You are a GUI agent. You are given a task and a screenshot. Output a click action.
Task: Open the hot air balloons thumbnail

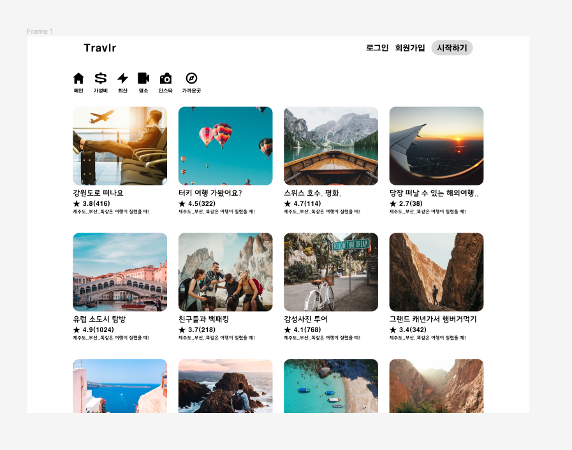click(x=226, y=146)
